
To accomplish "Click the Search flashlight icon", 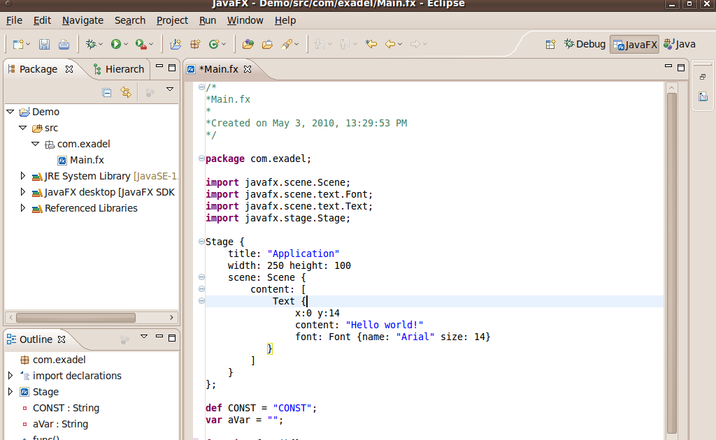I will point(286,44).
